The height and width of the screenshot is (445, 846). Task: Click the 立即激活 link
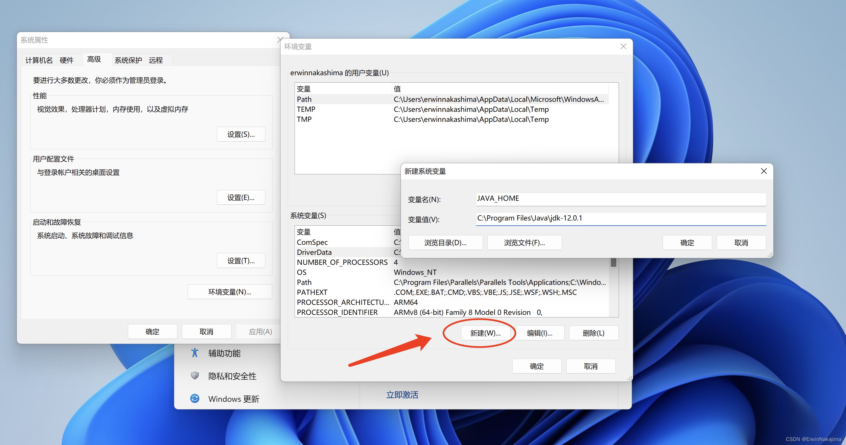pyautogui.click(x=402, y=395)
